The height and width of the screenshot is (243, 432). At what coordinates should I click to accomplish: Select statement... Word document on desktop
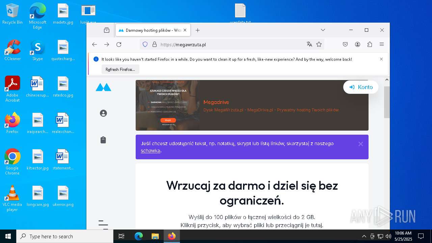click(63, 160)
